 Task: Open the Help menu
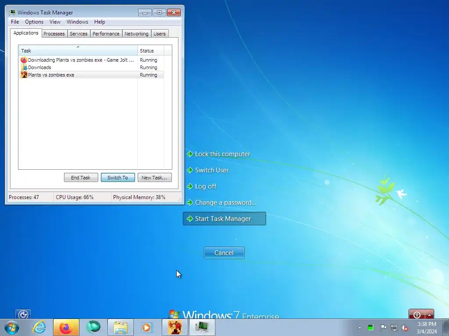point(100,22)
